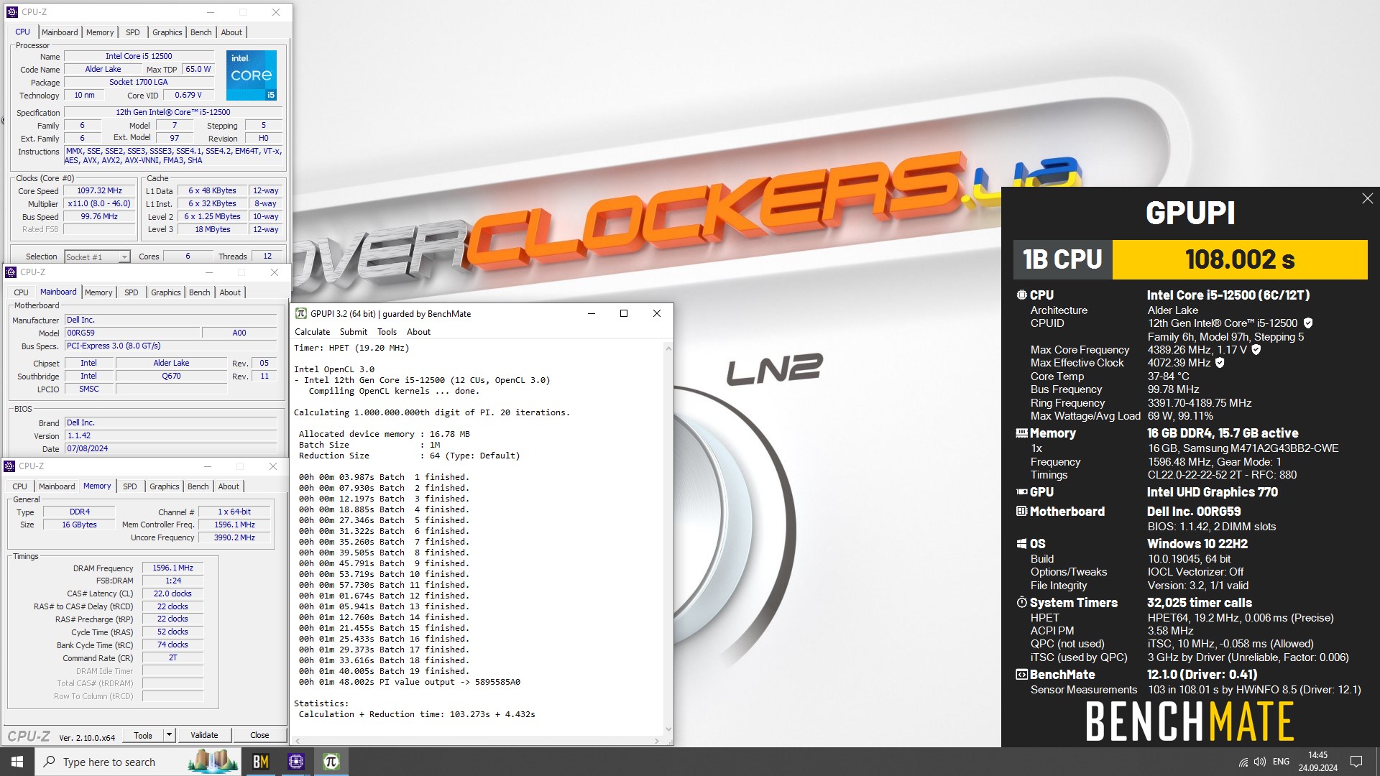This screenshot has height=776, width=1380.
Task: Click GPUPI horizontal scrollbar right arrow
Action: point(656,741)
